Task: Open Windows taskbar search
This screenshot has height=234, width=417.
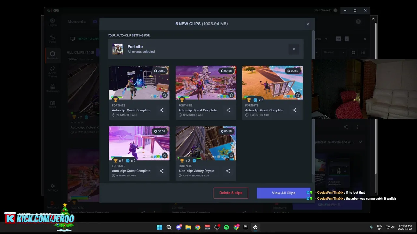Action: click(x=169, y=227)
